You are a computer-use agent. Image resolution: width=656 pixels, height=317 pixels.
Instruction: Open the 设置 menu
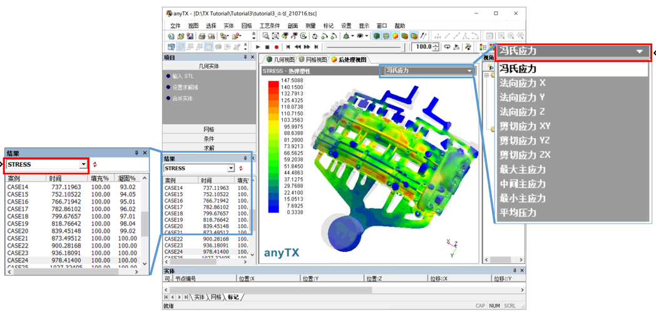(346, 26)
